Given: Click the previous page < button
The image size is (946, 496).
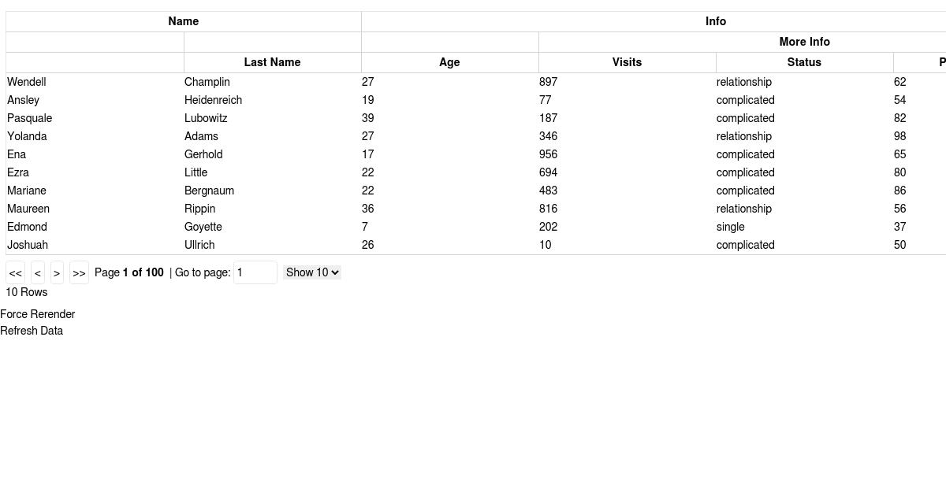Looking at the screenshot, I should point(38,272).
